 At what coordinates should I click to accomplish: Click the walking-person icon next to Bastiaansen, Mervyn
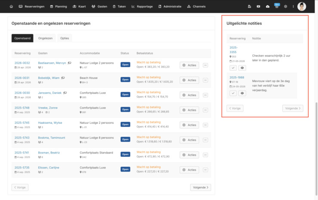(69, 63)
